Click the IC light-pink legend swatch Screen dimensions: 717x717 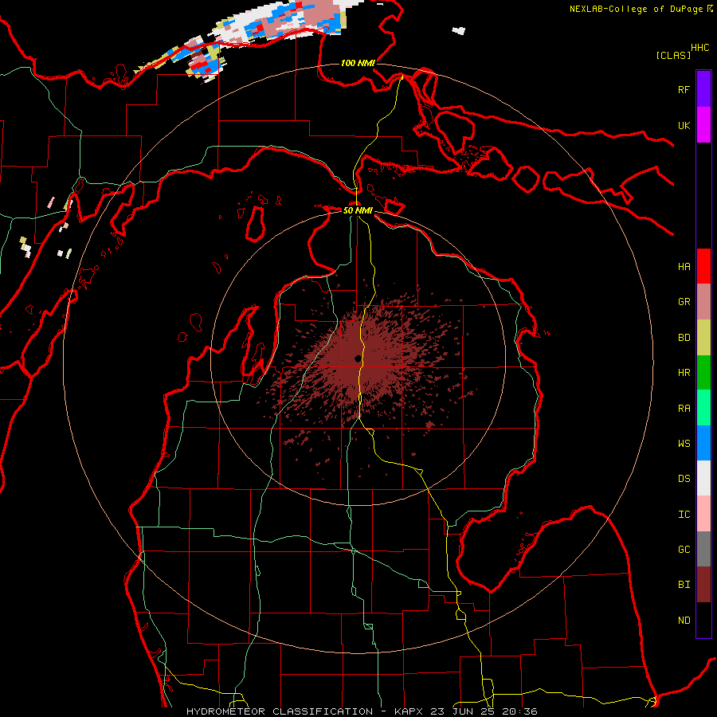(x=703, y=514)
